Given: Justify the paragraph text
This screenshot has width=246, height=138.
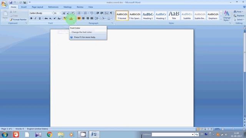Looking at the screenshot, I should pyautogui.click(x=92, y=18).
